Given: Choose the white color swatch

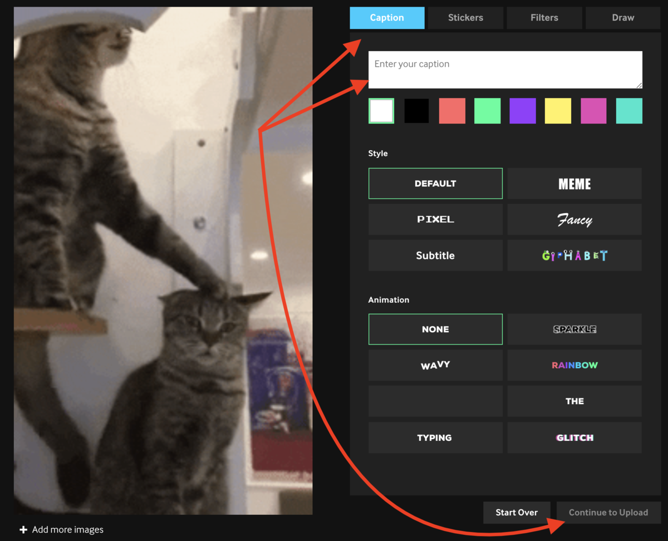Looking at the screenshot, I should pyautogui.click(x=381, y=111).
